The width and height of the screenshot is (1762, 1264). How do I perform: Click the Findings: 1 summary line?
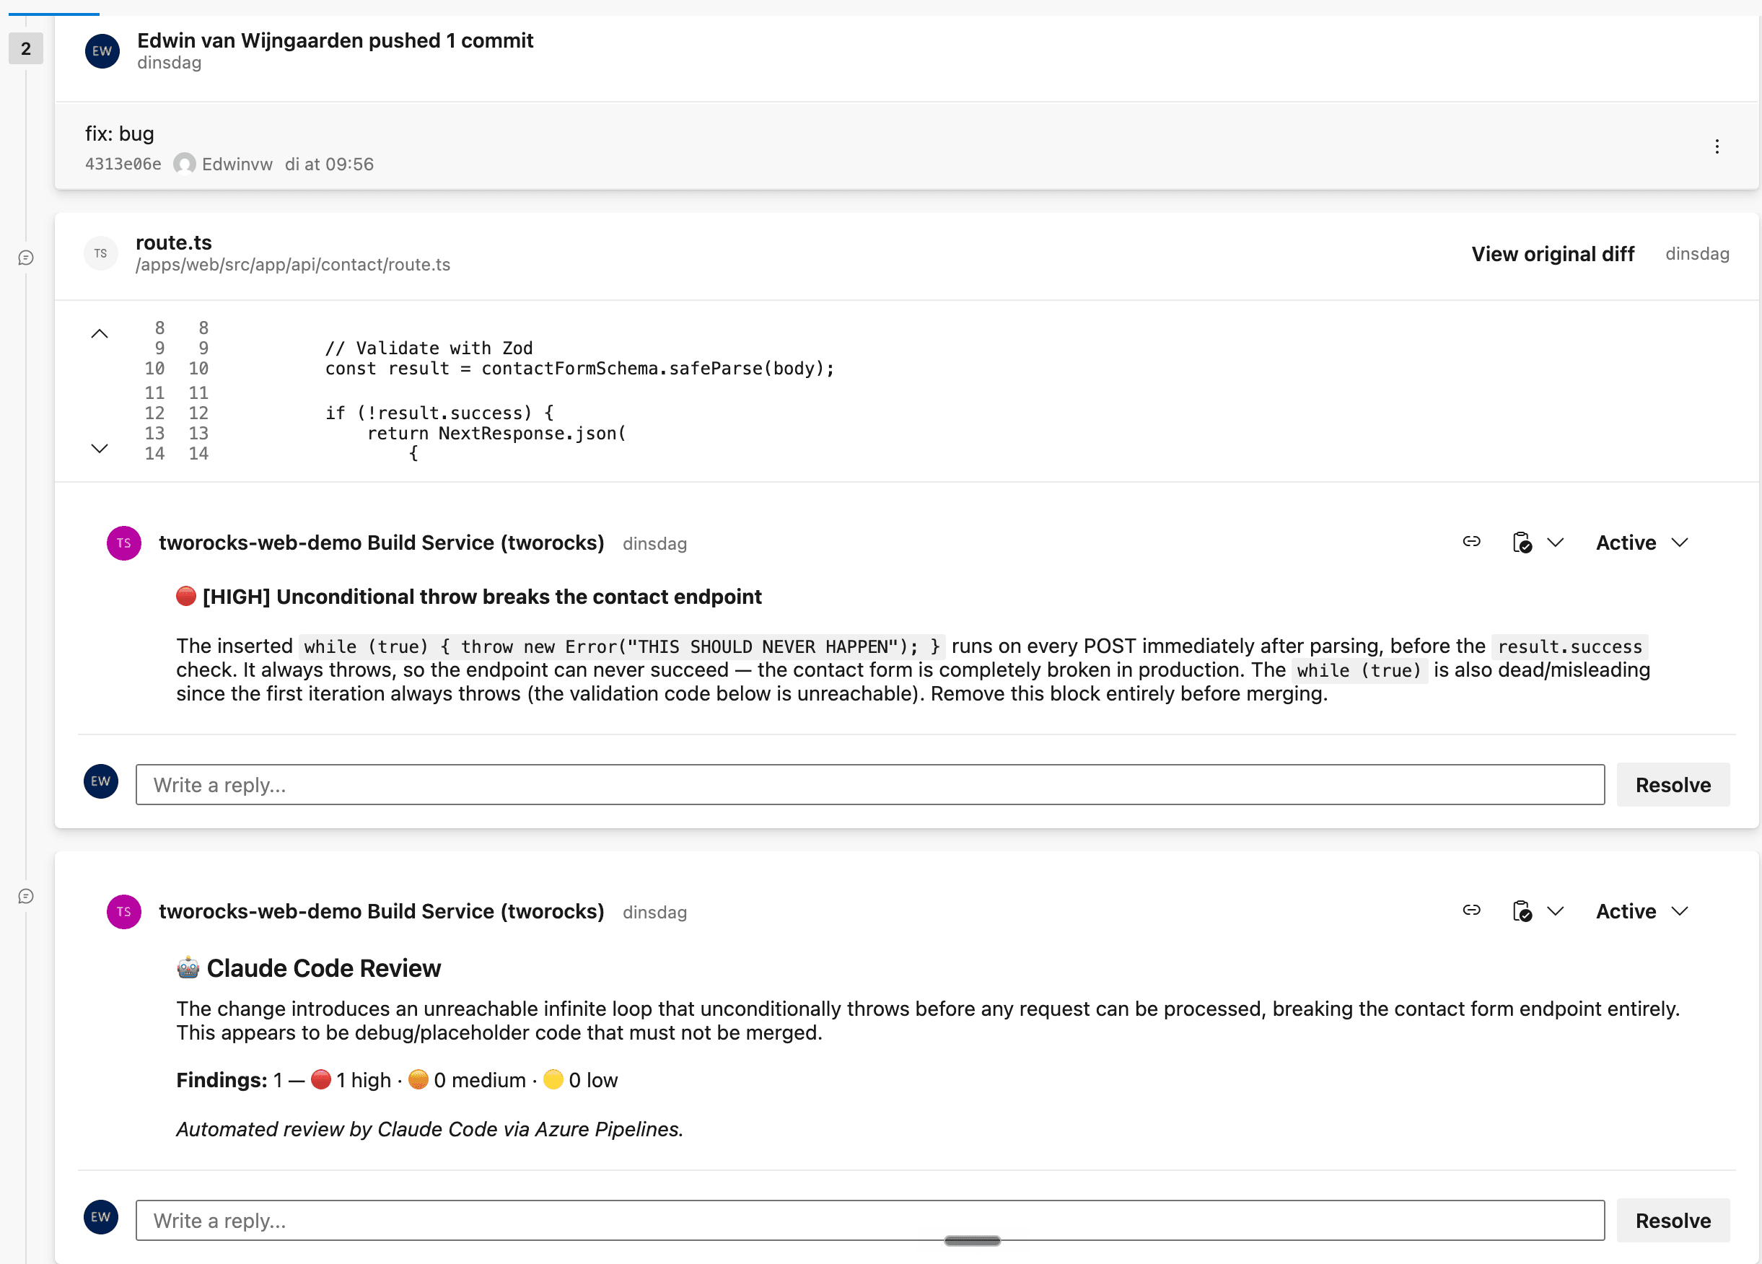[x=397, y=1080]
